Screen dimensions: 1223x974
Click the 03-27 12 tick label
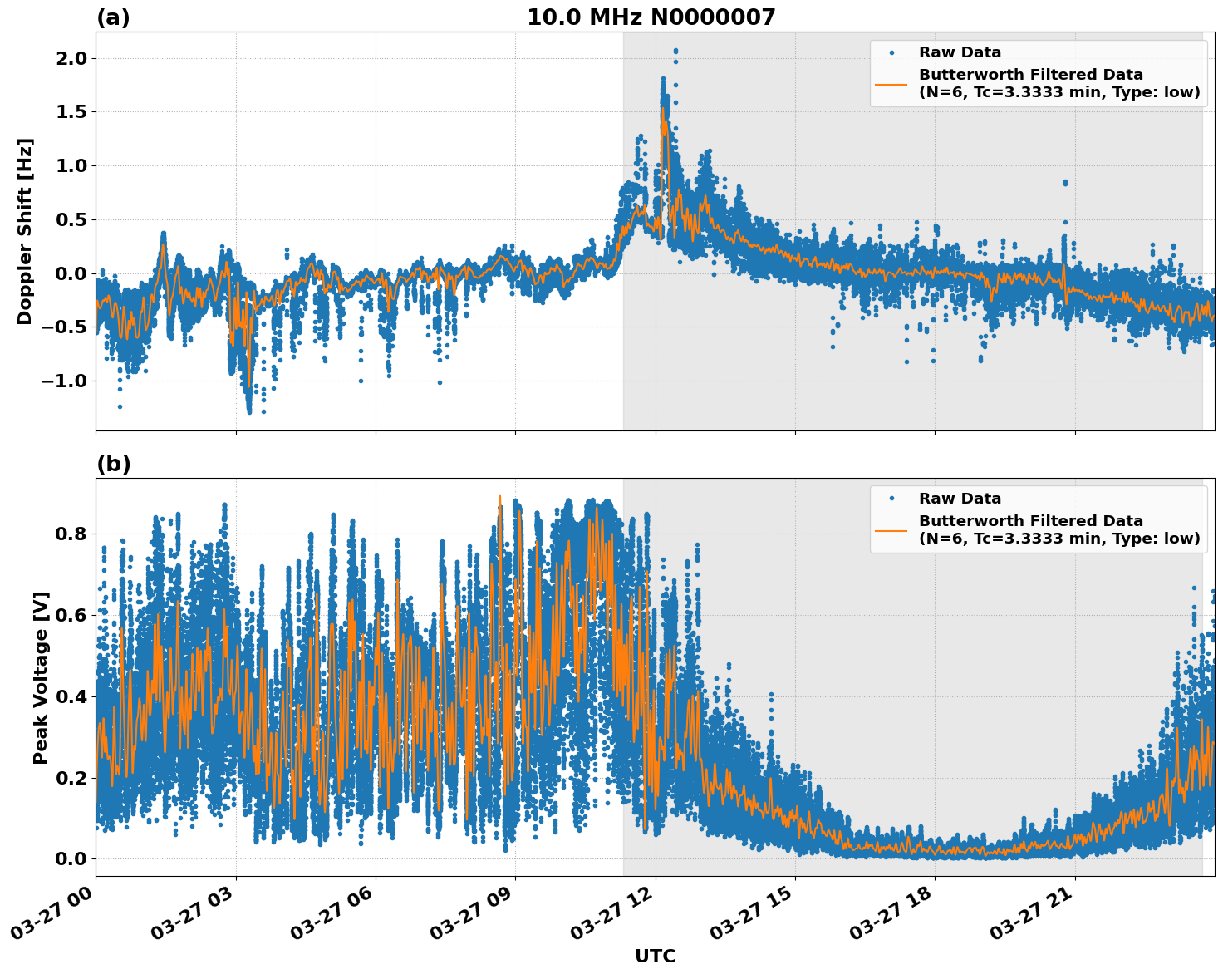(611, 911)
